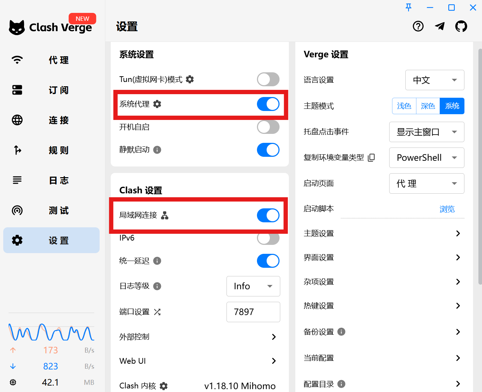482x392 pixels.
Task: Open tray click event dropdown 显示主窗口
Action: [x=427, y=132]
